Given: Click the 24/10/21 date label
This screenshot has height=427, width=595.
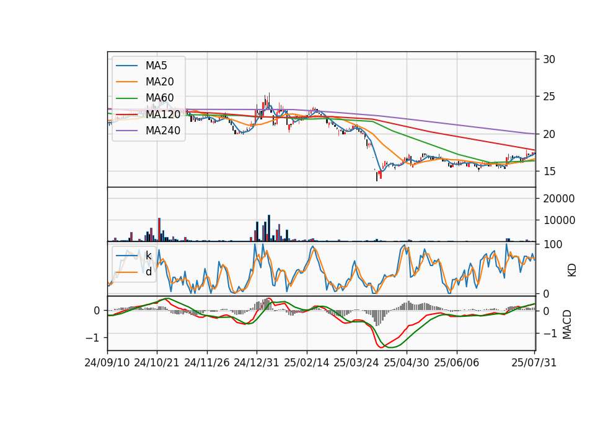Looking at the screenshot, I should (157, 363).
